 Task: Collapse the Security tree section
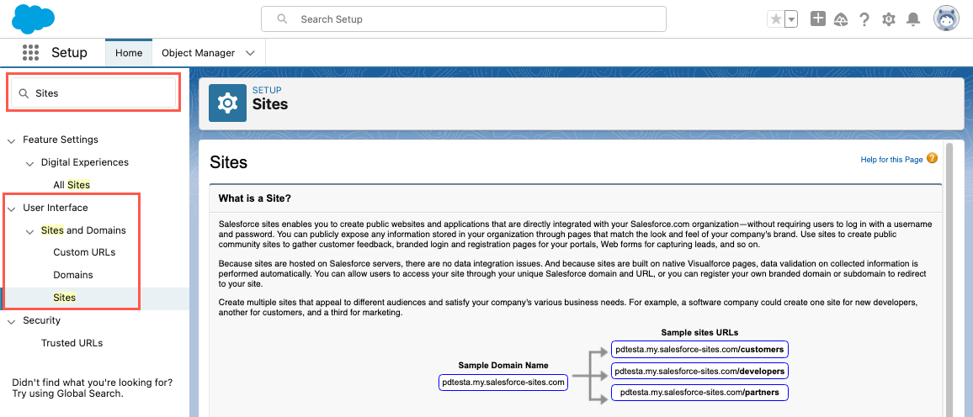point(12,320)
